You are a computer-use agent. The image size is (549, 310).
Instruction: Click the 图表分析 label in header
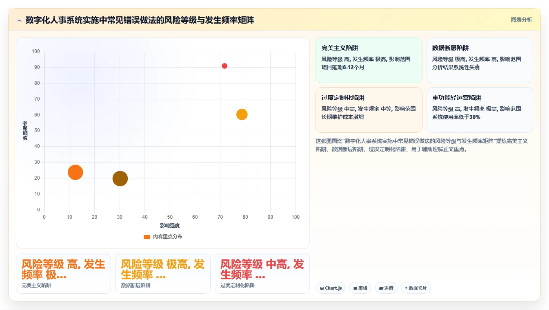521,20
